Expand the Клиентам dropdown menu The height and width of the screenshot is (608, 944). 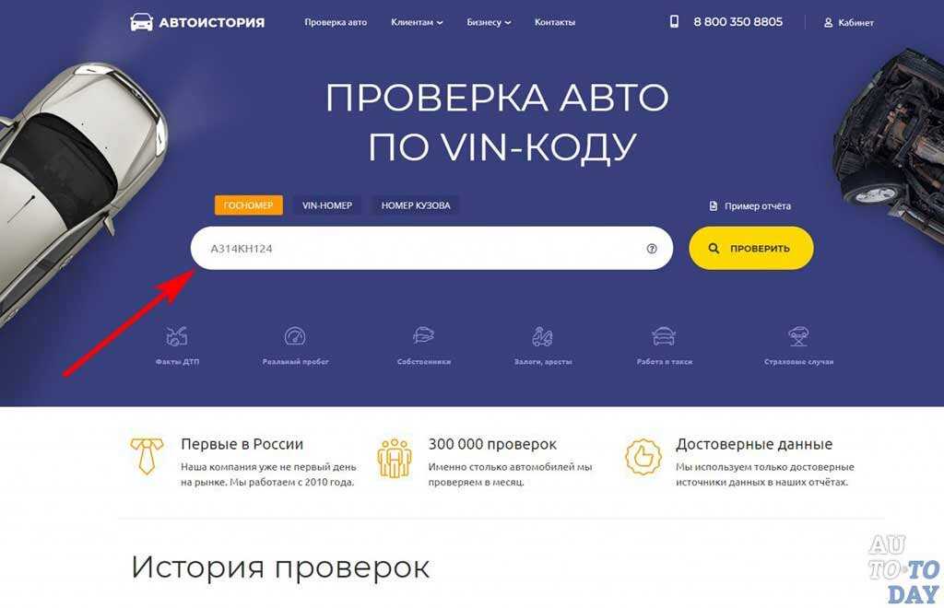[417, 22]
